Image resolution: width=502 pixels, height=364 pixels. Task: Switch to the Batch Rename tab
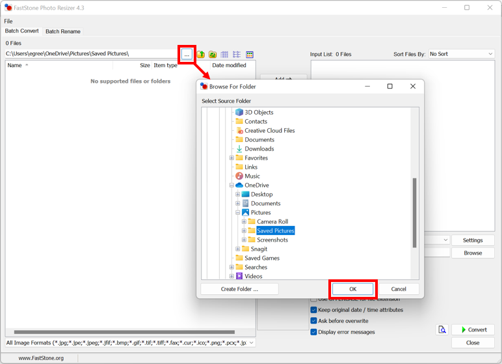point(62,31)
